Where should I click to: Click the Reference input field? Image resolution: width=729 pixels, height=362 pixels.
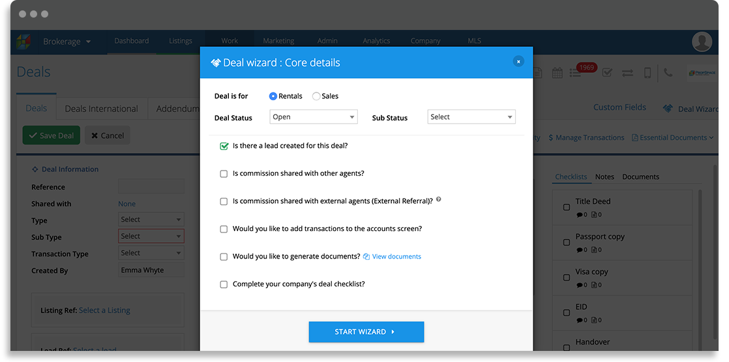[x=151, y=187]
